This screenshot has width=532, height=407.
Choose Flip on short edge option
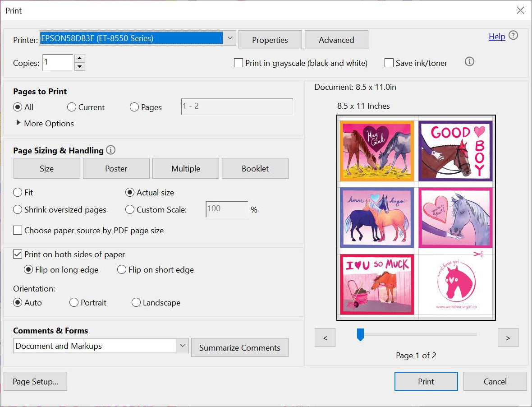click(121, 270)
